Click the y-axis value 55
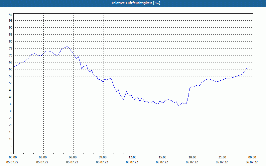The width and height of the screenshot is (266, 166). point(11,76)
